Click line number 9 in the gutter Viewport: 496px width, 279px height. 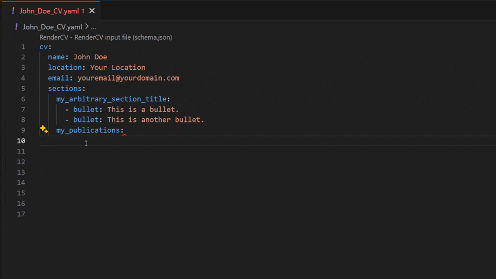(x=23, y=130)
